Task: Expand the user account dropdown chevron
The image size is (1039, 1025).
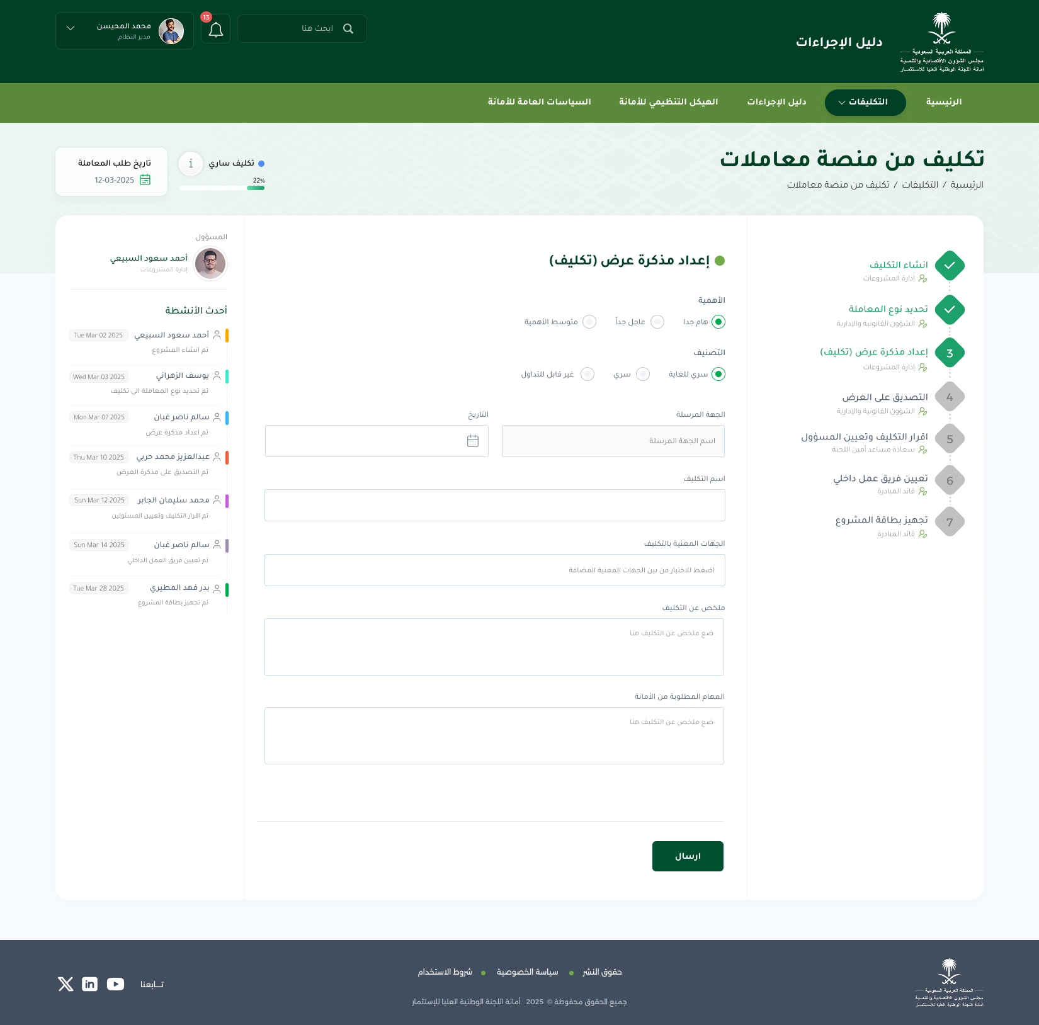Action: [x=71, y=28]
